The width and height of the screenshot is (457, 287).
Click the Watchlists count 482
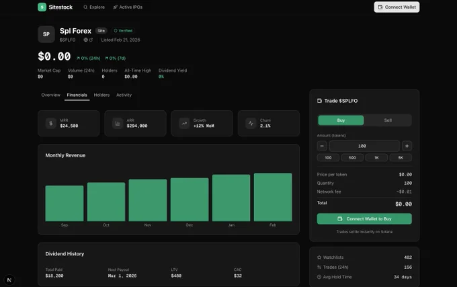(x=408, y=257)
